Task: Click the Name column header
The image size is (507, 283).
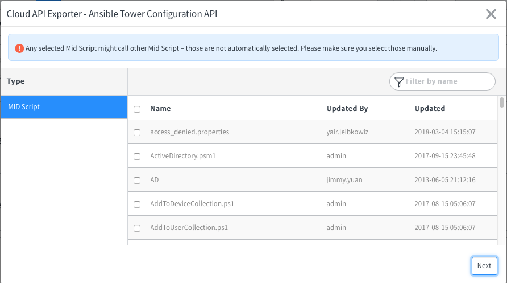Action: (160, 108)
